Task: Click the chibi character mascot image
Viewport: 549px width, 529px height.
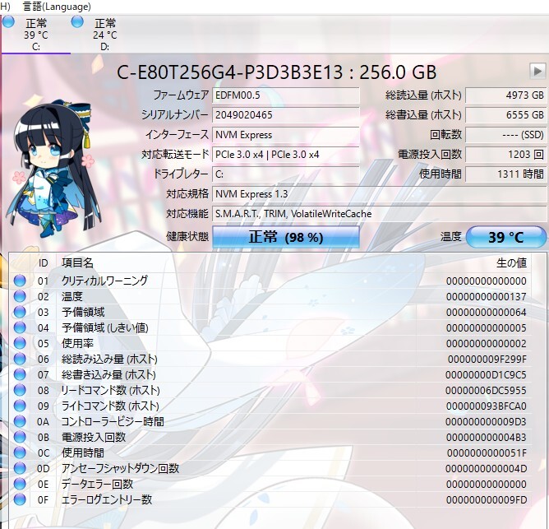Action: [x=53, y=169]
